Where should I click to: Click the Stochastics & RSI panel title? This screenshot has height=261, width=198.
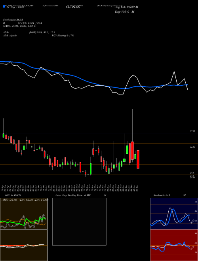(x=169, y=195)
